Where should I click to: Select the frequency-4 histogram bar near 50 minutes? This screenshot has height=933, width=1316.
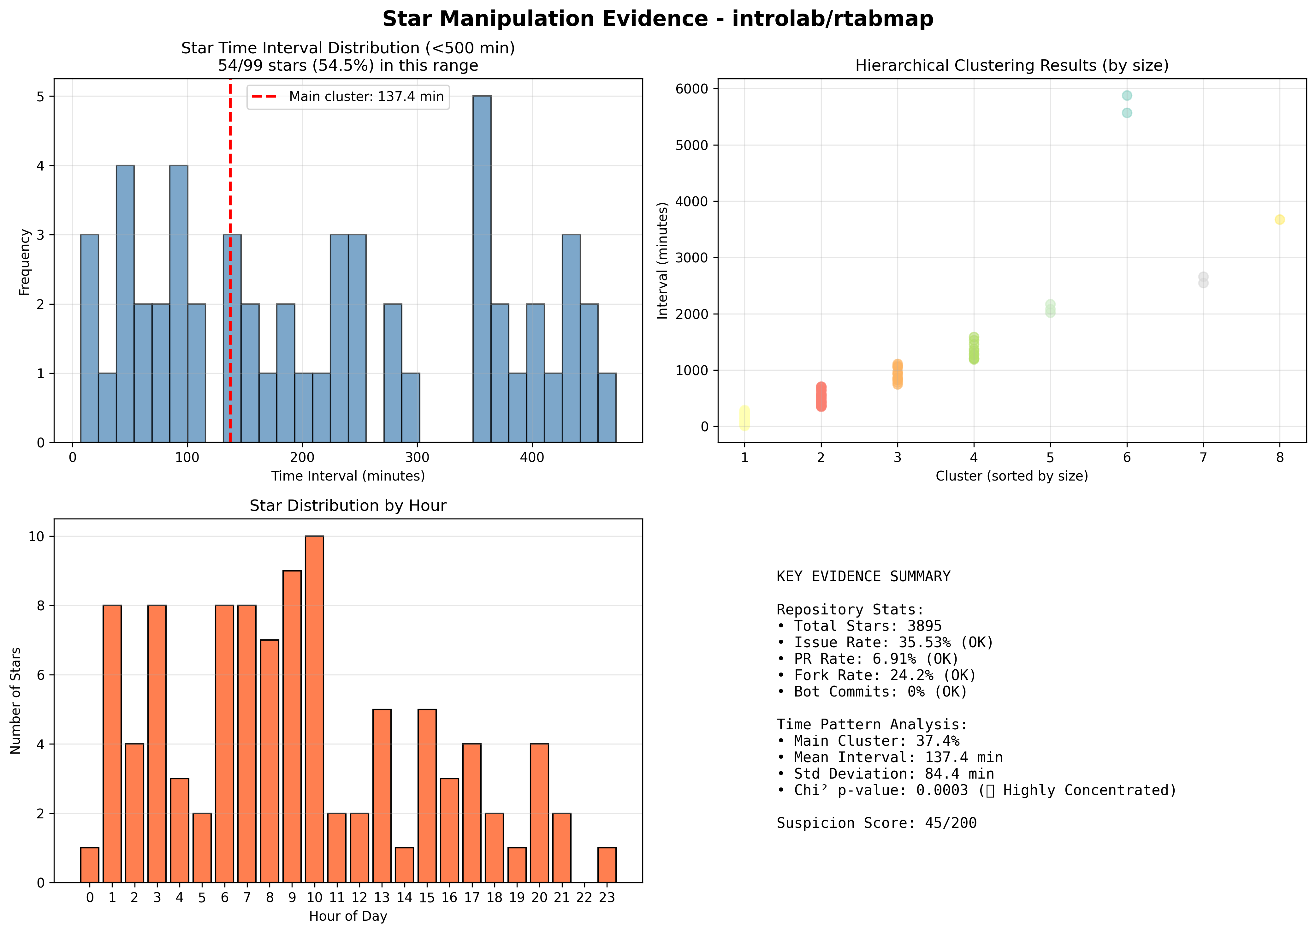coord(125,304)
